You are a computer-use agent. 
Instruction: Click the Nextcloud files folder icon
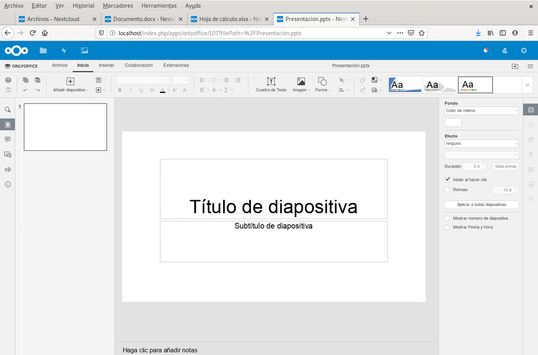43,50
